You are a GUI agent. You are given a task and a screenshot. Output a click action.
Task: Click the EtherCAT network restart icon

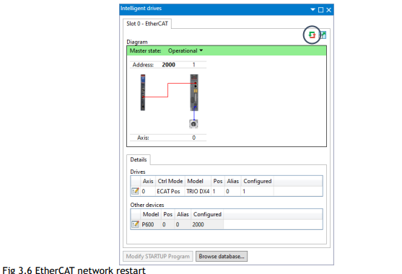click(x=312, y=35)
